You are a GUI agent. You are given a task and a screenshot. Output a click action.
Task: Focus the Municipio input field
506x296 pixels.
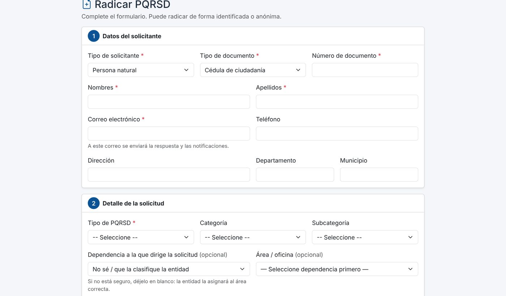379,175
